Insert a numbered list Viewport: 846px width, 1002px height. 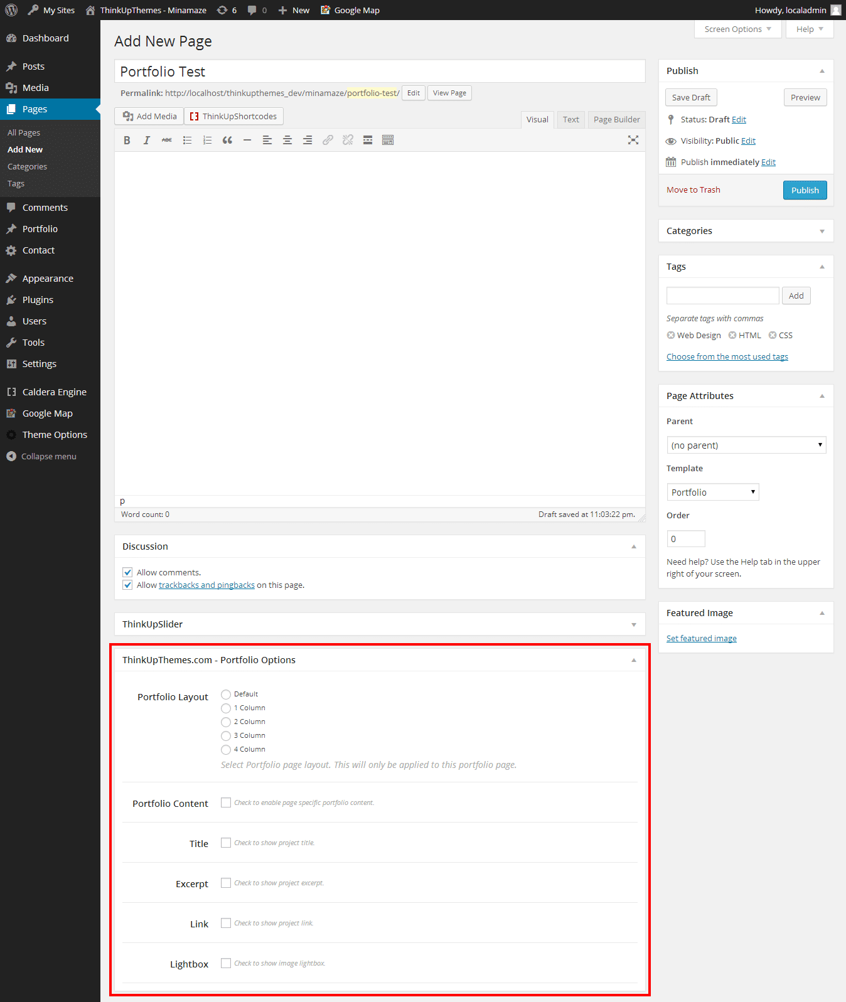[207, 141]
